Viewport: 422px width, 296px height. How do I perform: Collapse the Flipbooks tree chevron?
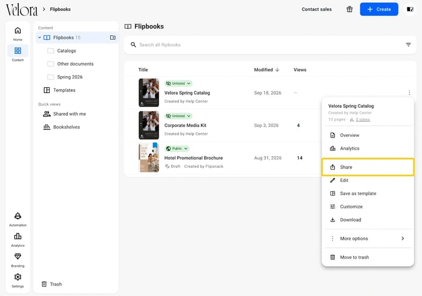(40, 37)
